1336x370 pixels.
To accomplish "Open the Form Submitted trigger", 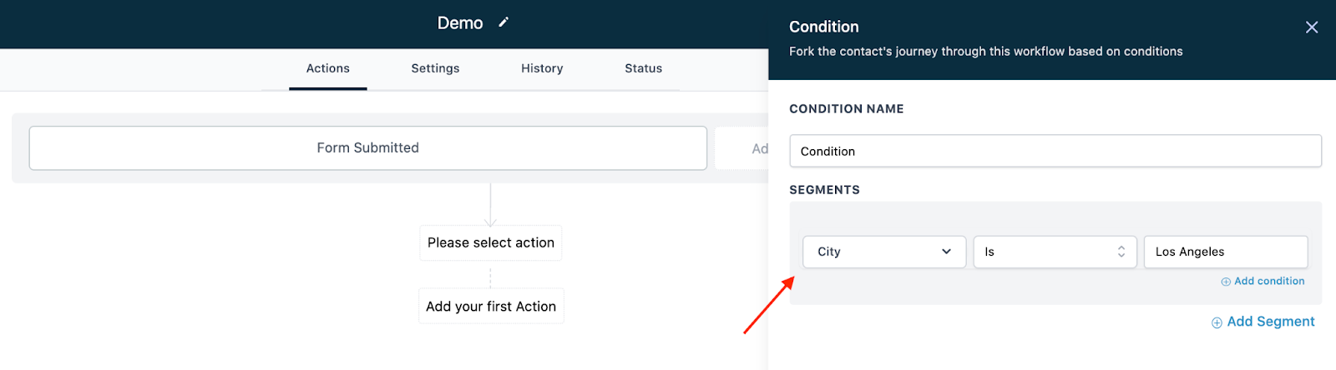I will click(367, 147).
